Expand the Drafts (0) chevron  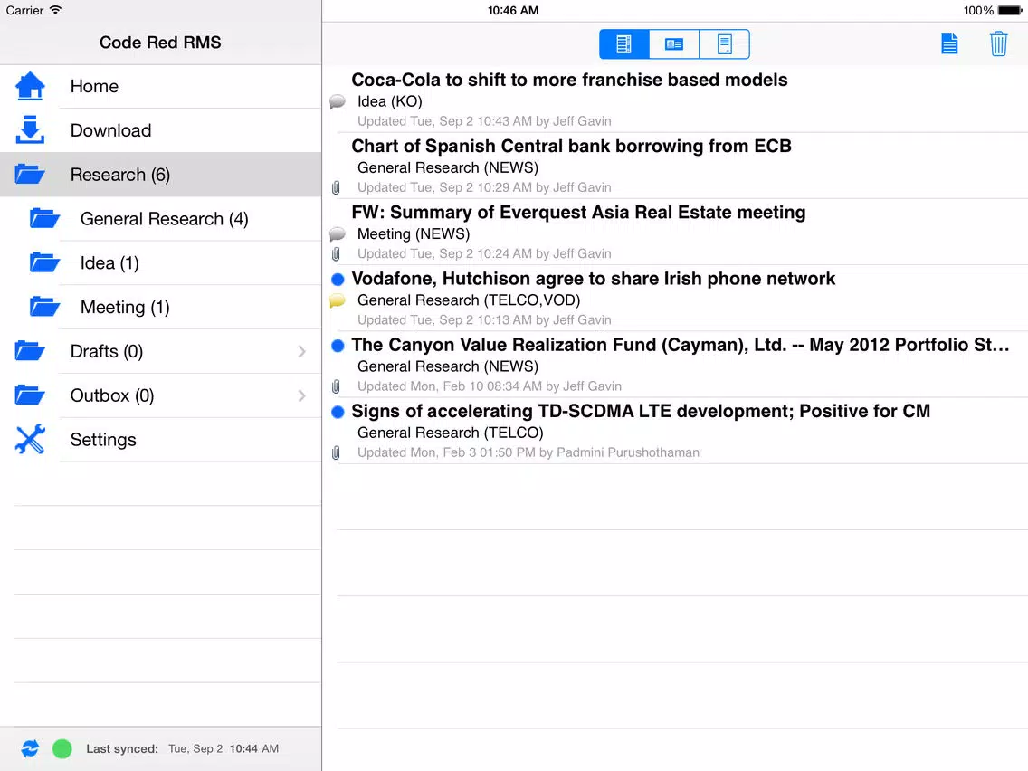301,351
